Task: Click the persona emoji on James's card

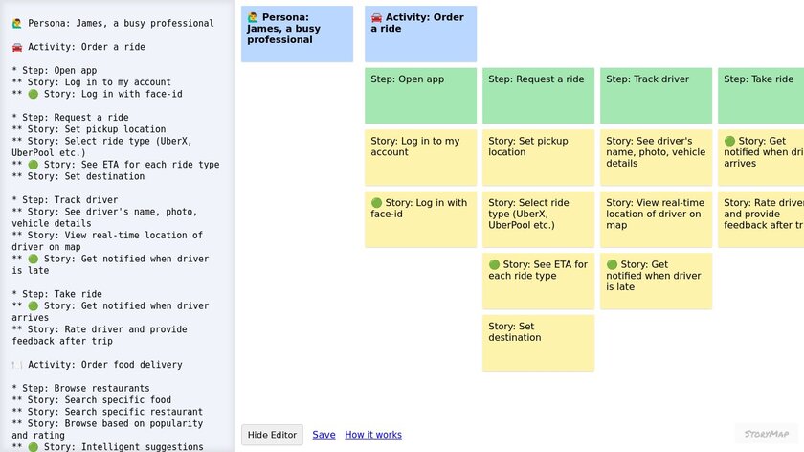Action: point(253,17)
